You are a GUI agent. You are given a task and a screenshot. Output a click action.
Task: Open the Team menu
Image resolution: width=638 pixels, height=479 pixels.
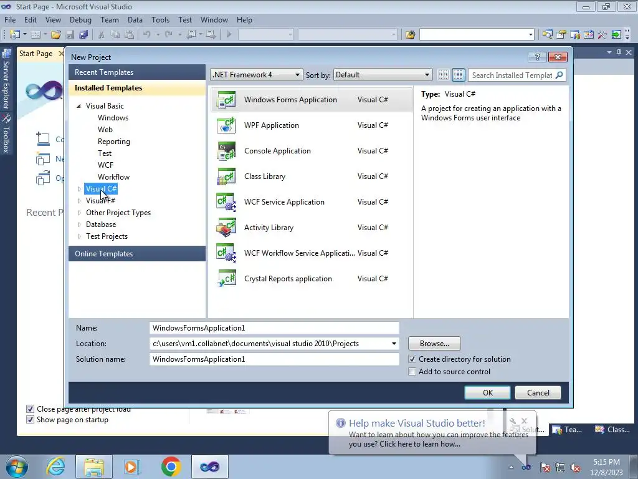click(x=110, y=19)
